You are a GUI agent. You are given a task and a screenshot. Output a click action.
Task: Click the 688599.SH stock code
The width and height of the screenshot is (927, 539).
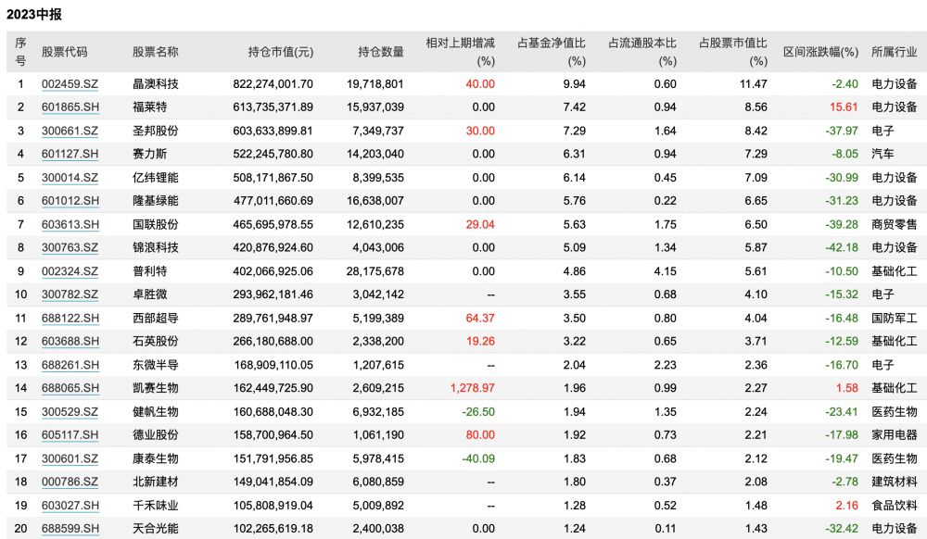[x=70, y=528]
